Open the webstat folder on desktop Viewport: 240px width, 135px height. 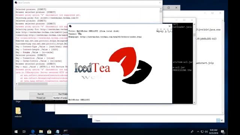pos(18,112)
